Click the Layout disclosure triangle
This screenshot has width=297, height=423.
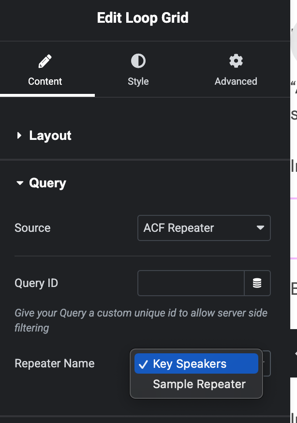(x=19, y=136)
